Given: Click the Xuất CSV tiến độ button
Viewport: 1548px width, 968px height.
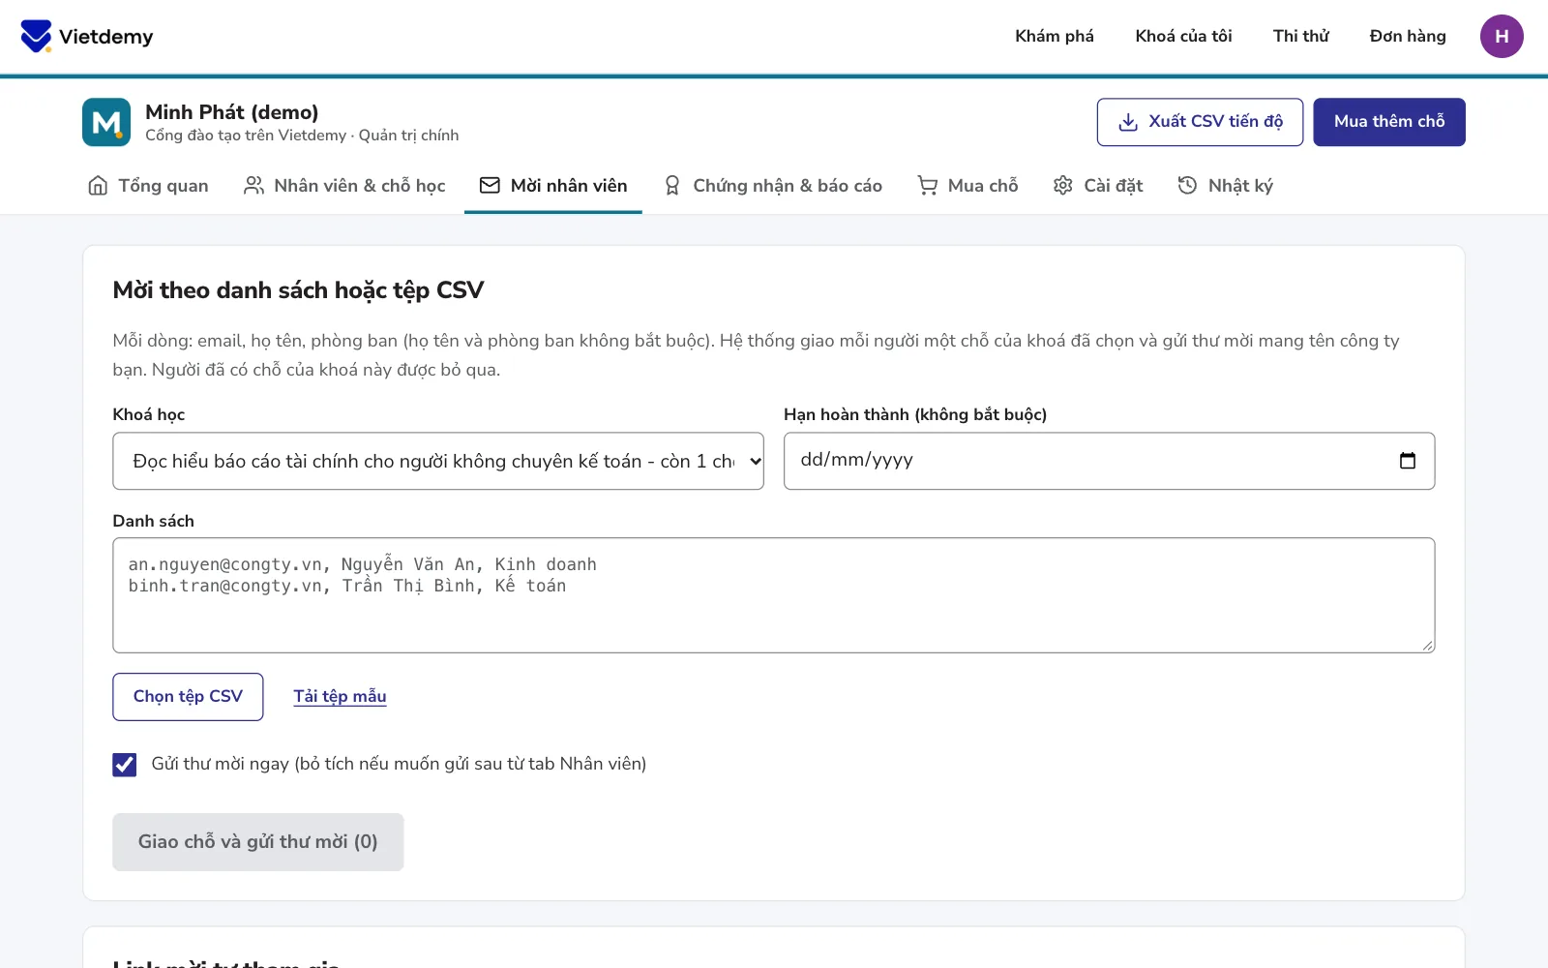Looking at the screenshot, I should [1200, 122].
